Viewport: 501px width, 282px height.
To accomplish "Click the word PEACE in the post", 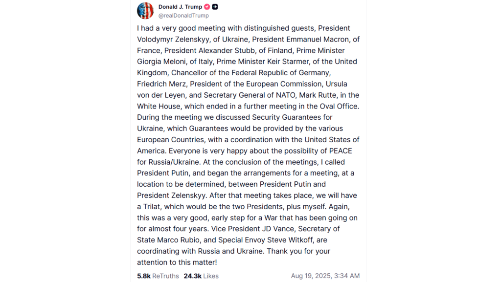I will coord(341,151).
